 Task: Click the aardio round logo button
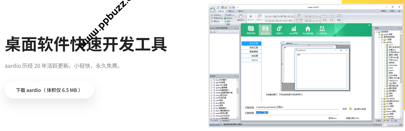212,8
